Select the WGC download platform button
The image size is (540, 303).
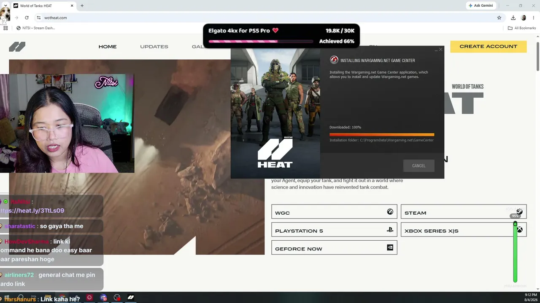click(x=334, y=212)
